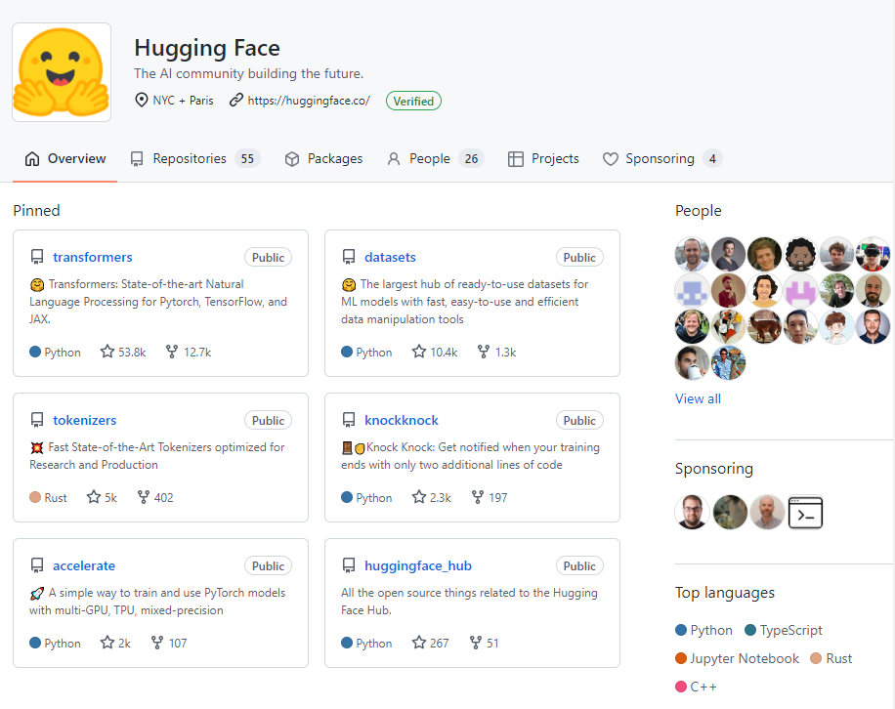Viewport: 895px width, 709px height.
Task: Click the repo icon beside knockknock
Action: coord(349,420)
